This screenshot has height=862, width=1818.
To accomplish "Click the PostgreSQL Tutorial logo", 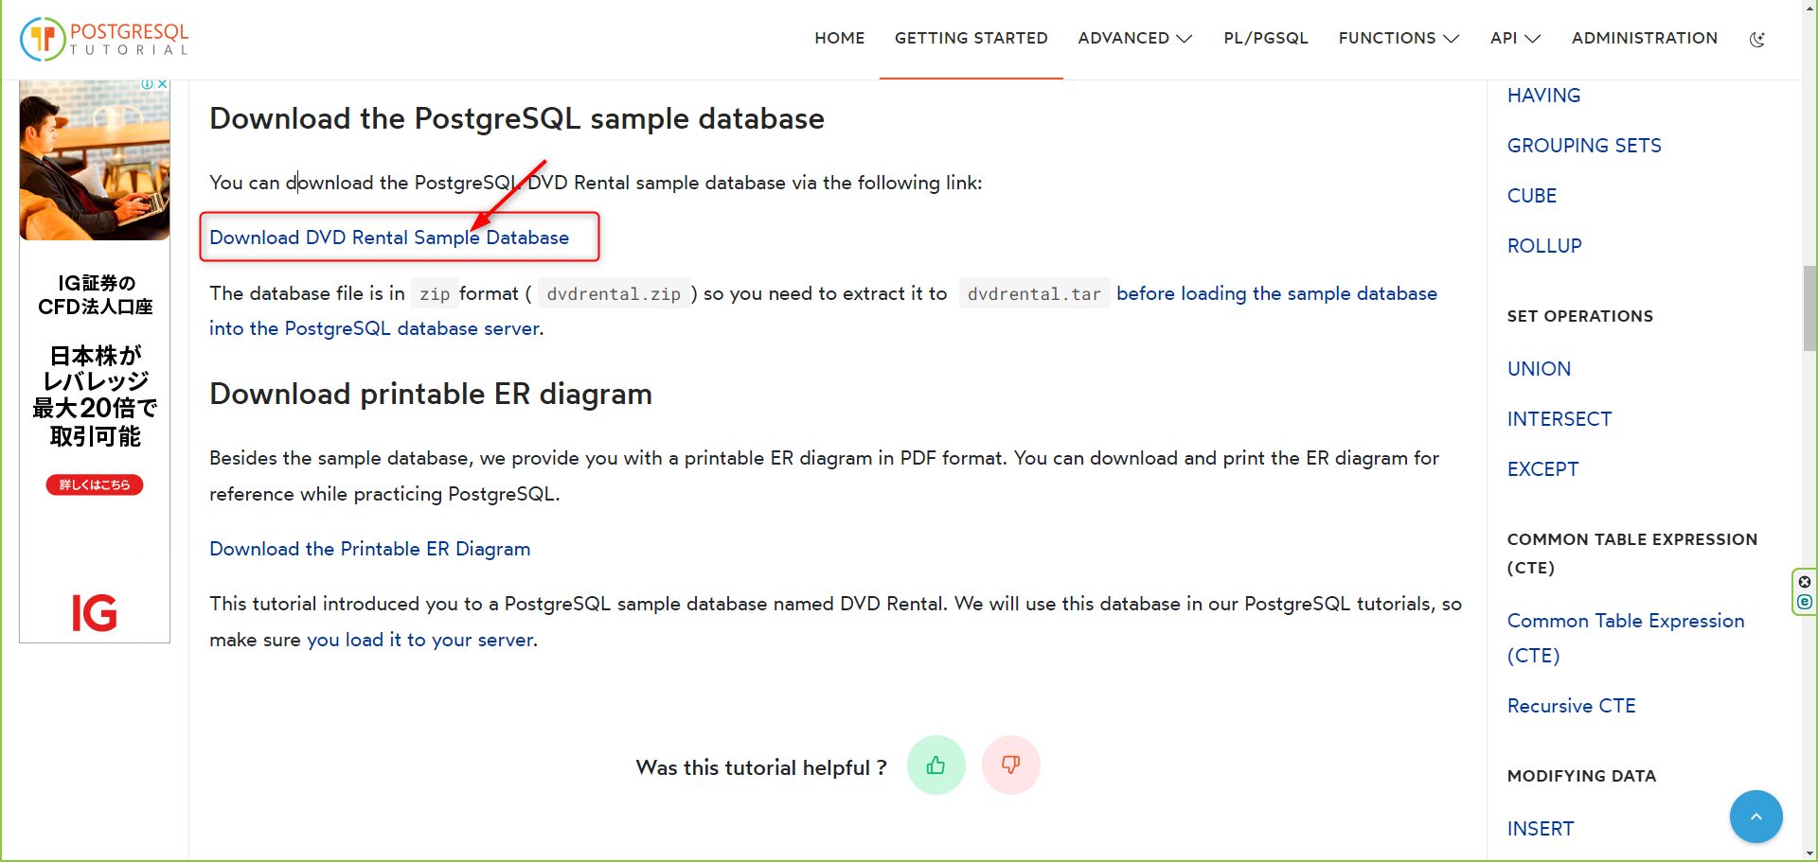I will 104,38.
